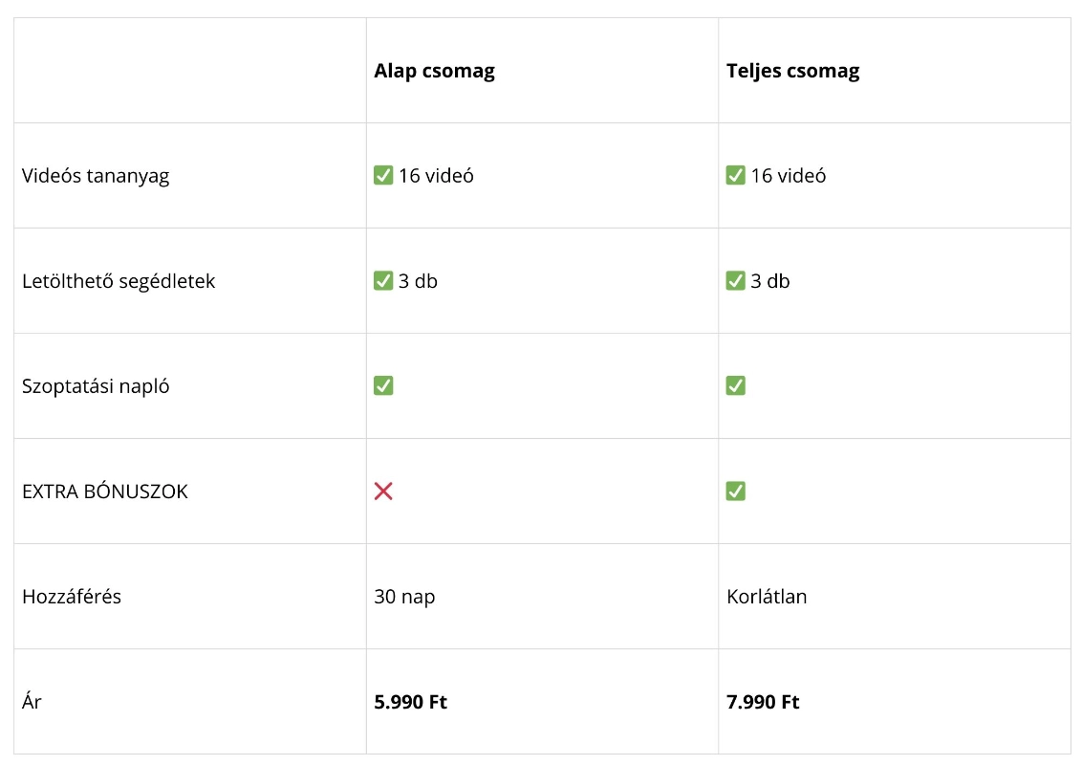
Task: Click Szoptatási napló checkmark in Teljes csomag column
Action: 735,385
